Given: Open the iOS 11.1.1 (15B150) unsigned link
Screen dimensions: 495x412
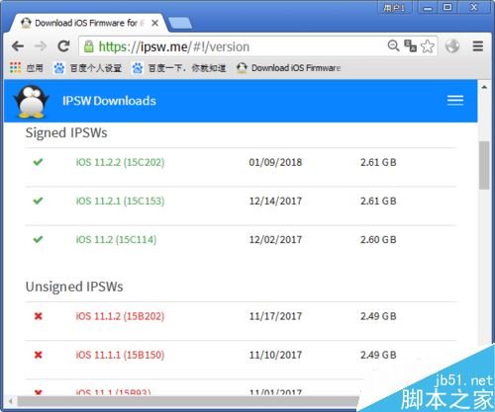Looking at the screenshot, I should (120, 355).
